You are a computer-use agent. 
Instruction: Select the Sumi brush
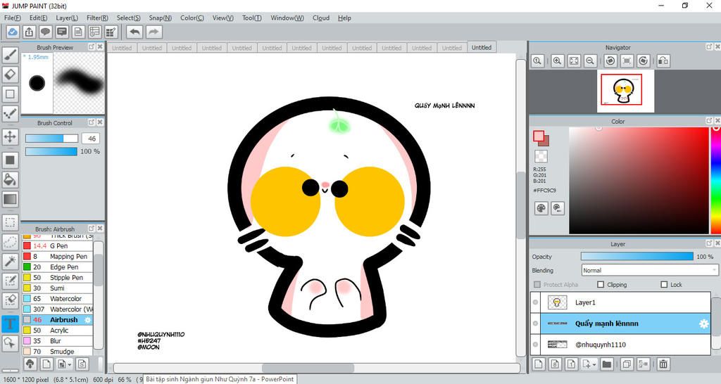pos(58,288)
